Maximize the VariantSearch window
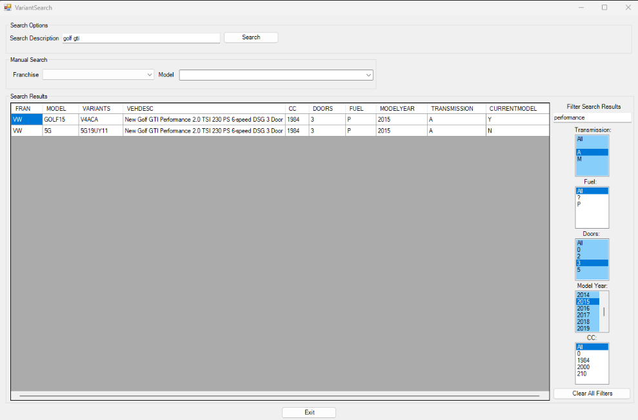 point(604,7)
